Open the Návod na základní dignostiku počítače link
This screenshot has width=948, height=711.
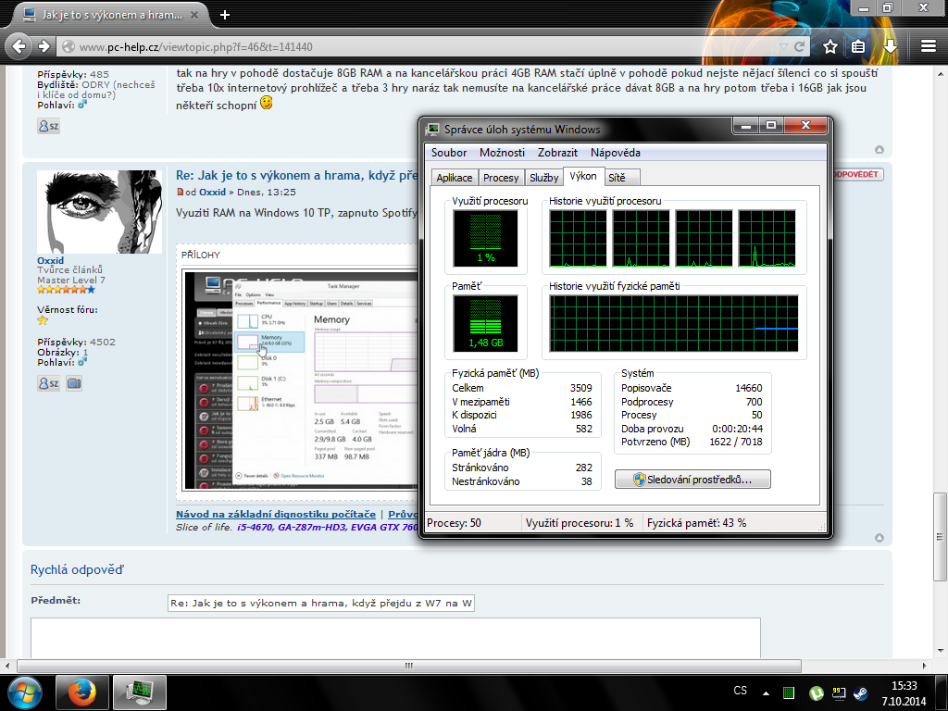coord(276,515)
